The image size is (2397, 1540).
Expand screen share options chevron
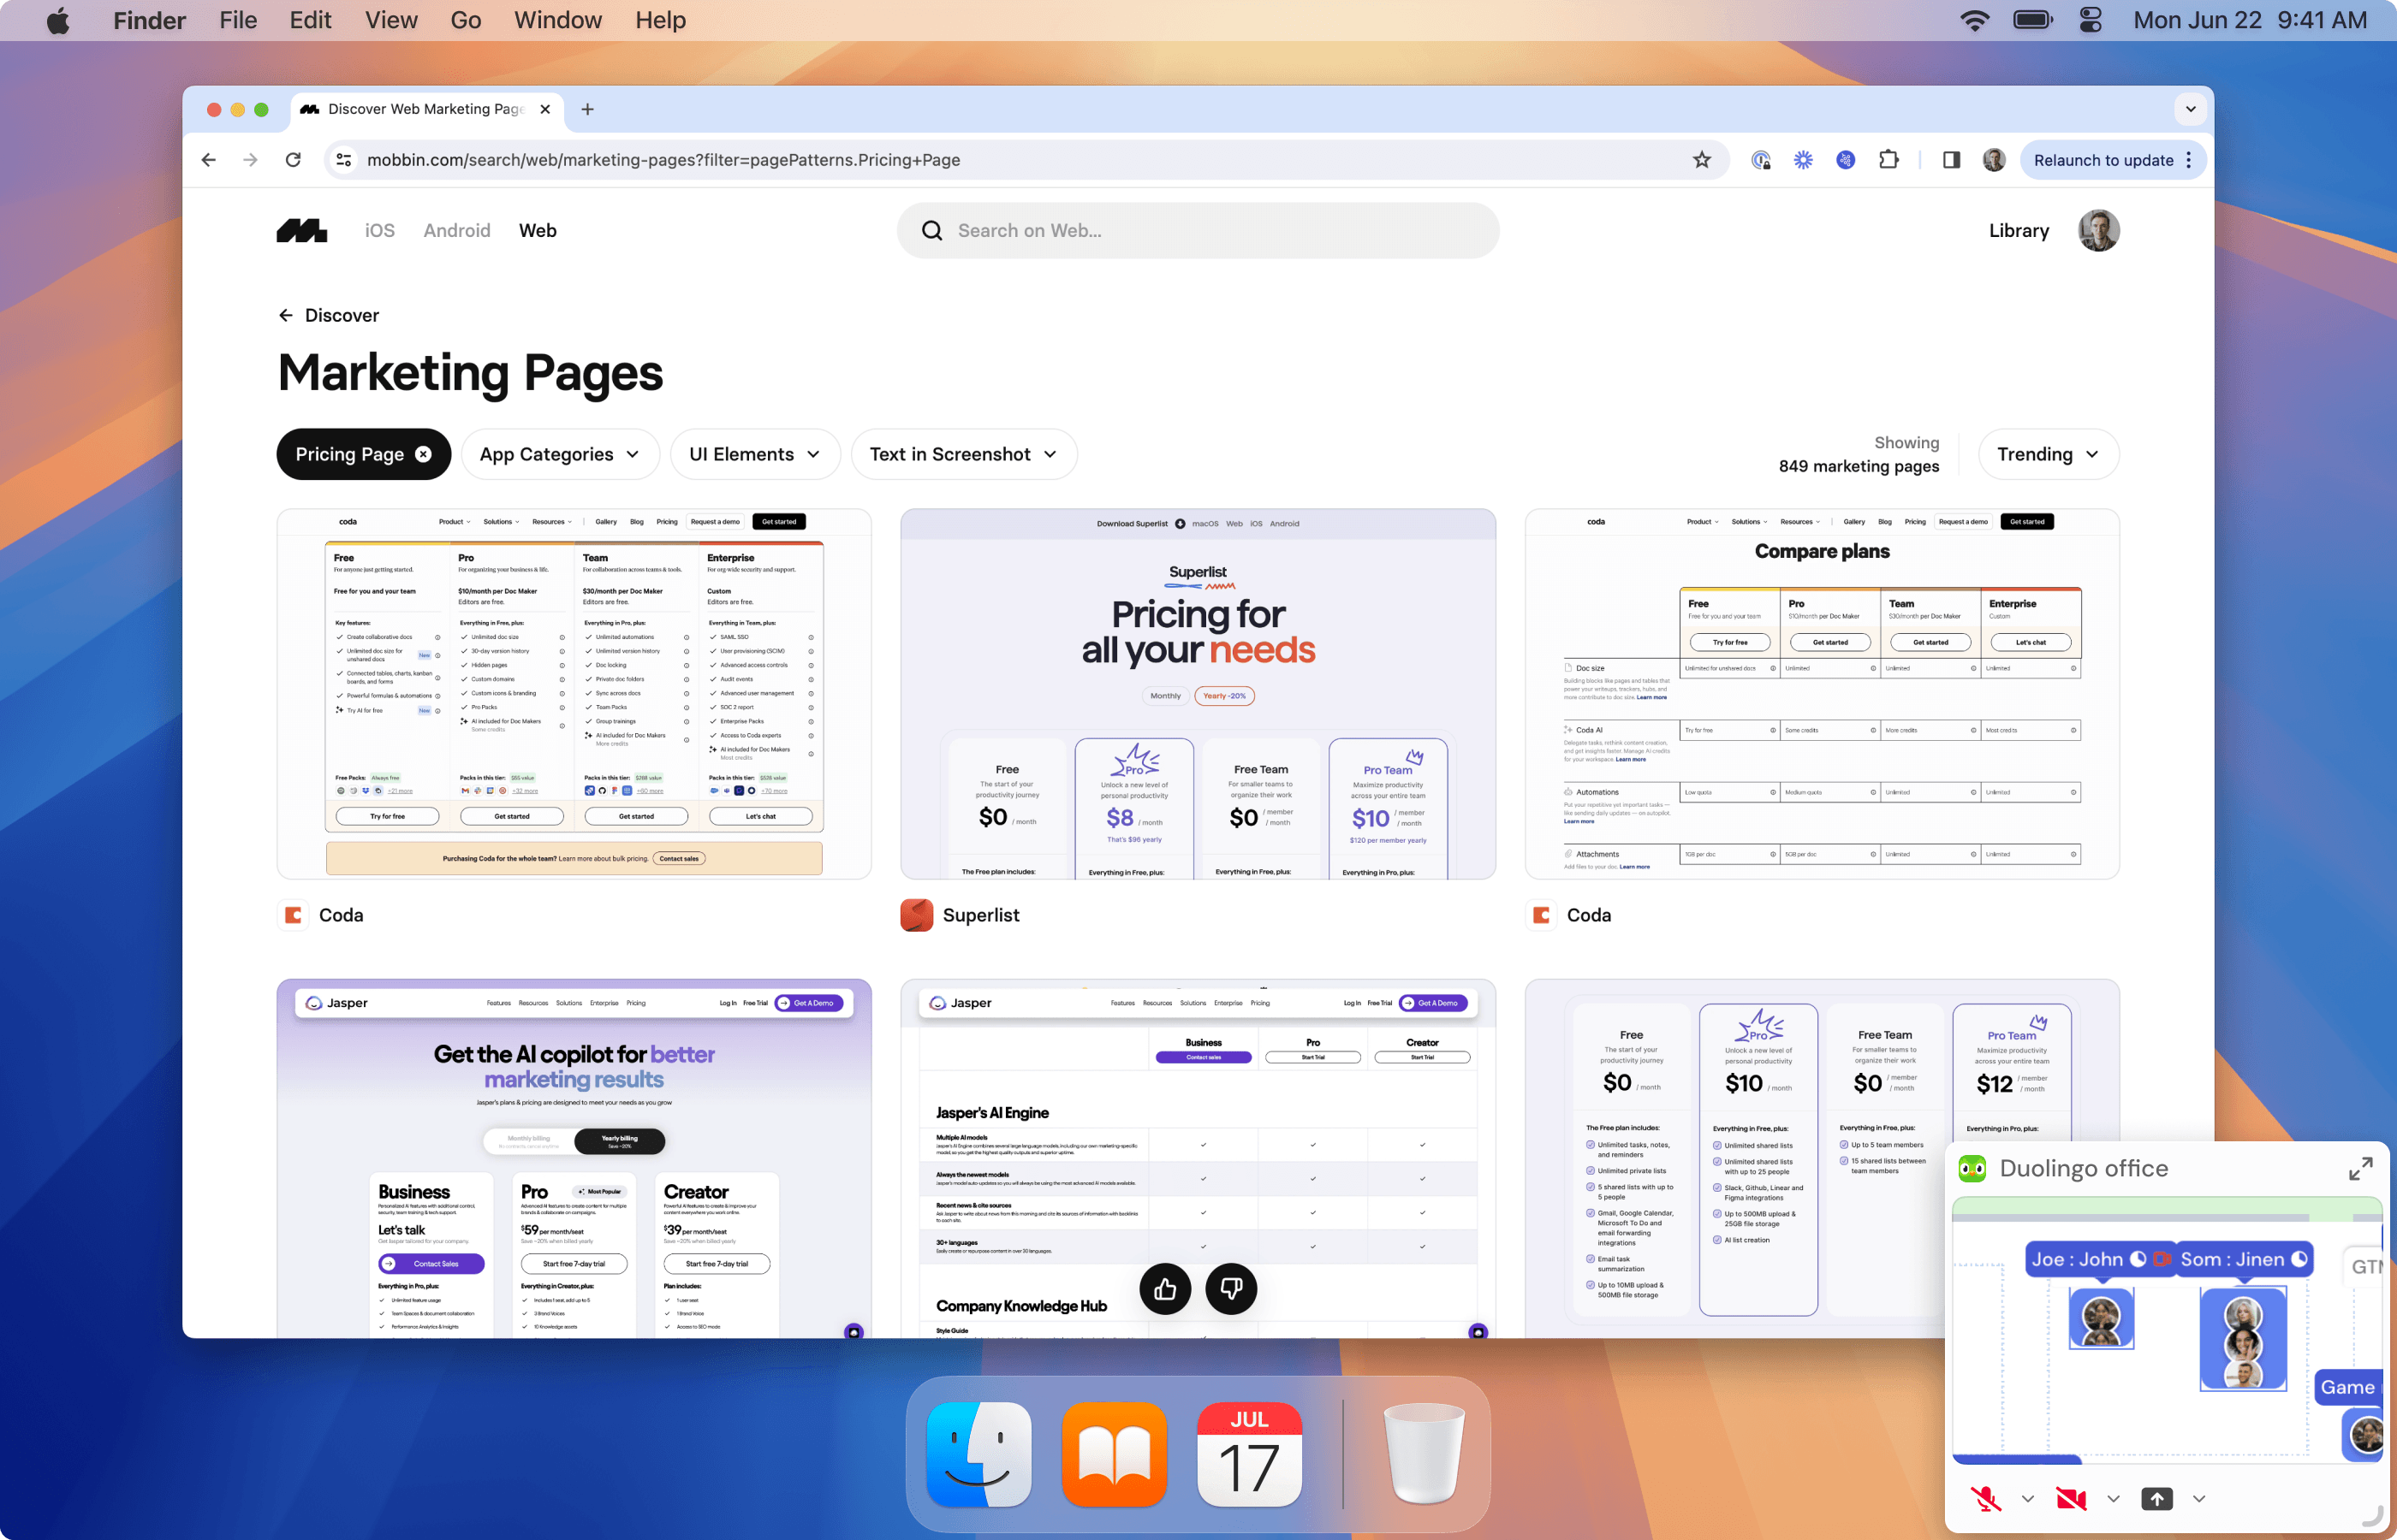coord(2199,1498)
